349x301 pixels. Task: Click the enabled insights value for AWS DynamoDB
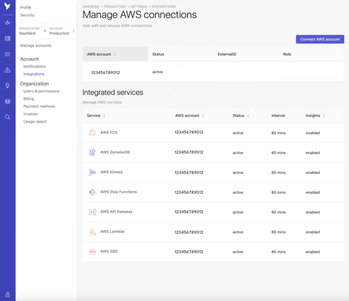[x=313, y=153]
